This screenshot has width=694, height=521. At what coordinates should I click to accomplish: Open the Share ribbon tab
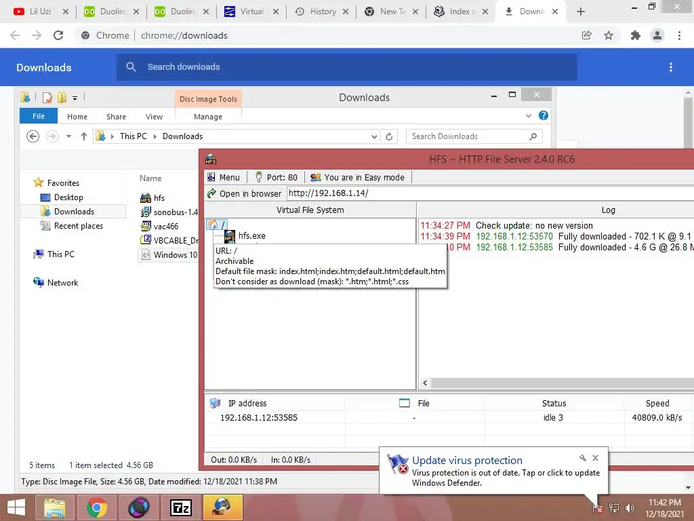click(x=116, y=117)
